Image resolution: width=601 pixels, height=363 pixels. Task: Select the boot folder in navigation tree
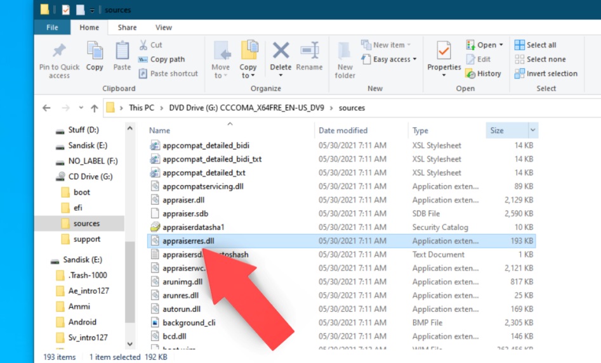[82, 192]
